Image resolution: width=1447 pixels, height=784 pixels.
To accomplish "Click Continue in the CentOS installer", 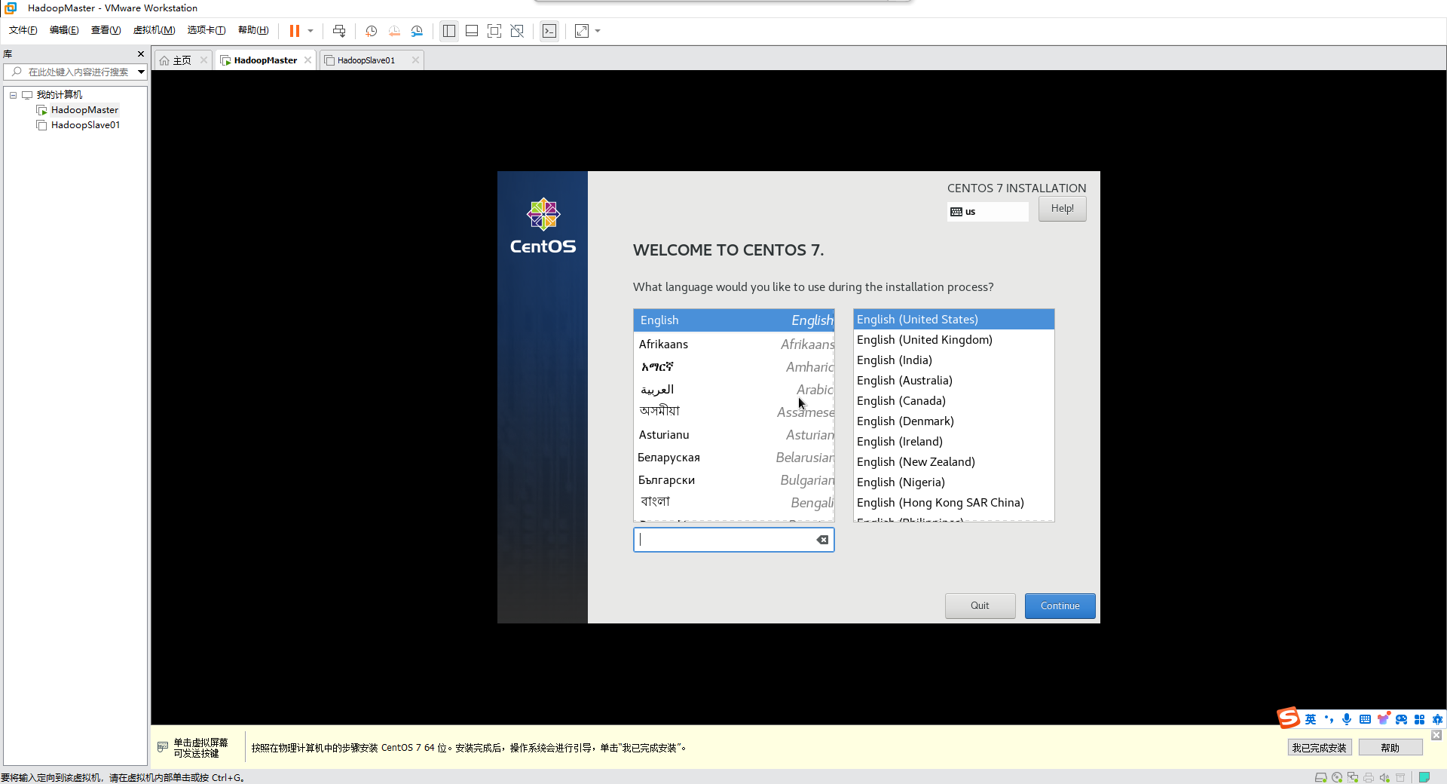I will coord(1060,606).
